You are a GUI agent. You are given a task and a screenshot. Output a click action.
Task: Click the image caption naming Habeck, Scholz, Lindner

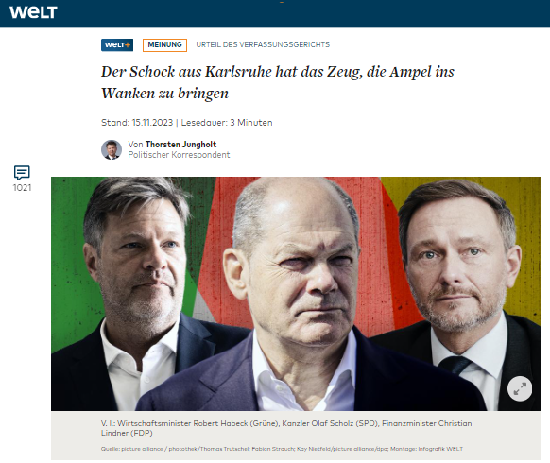tap(286, 428)
